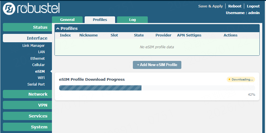
Task: Open the Cellular settings page
Action: 38,65
